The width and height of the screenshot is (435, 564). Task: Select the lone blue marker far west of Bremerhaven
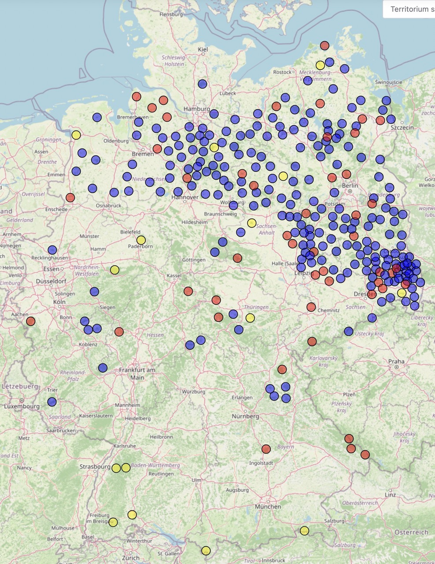[x=97, y=117]
